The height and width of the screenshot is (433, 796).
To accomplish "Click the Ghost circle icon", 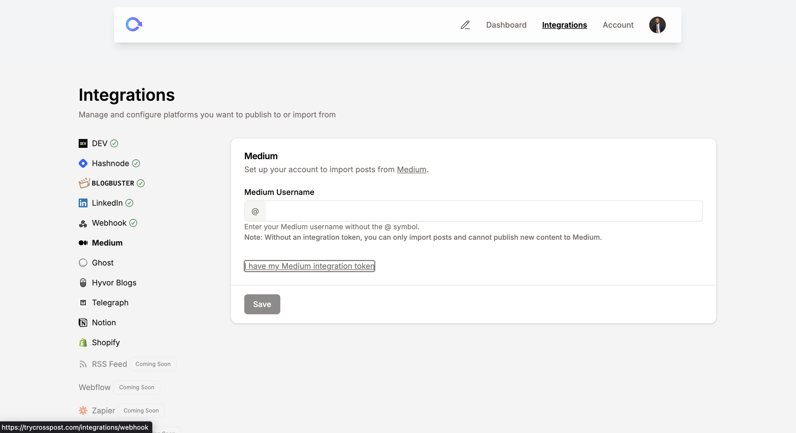I will [x=83, y=262].
